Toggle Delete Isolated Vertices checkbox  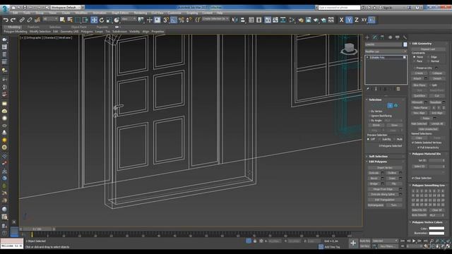tap(412, 143)
